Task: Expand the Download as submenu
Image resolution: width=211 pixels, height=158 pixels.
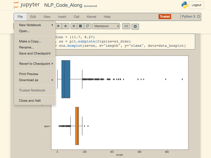Action: click(28, 80)
